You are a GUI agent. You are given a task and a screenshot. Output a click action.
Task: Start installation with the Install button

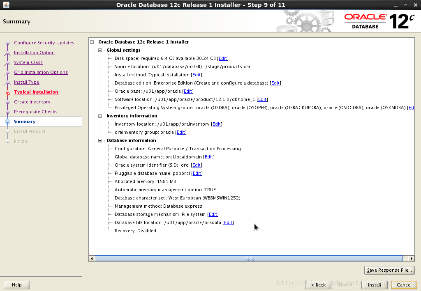pos(374,285)
